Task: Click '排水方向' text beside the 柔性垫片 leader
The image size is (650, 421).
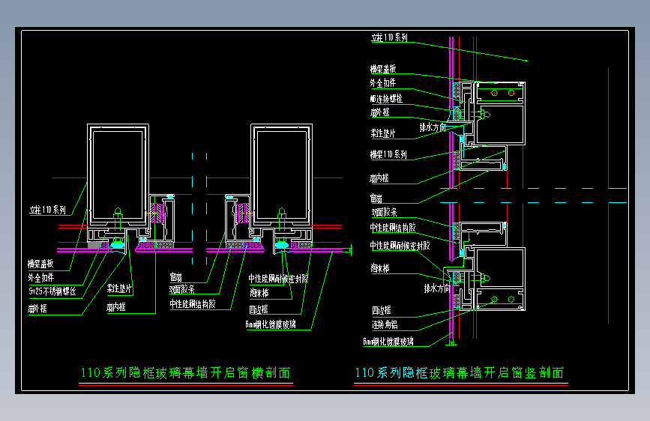Action: (433, 127)
